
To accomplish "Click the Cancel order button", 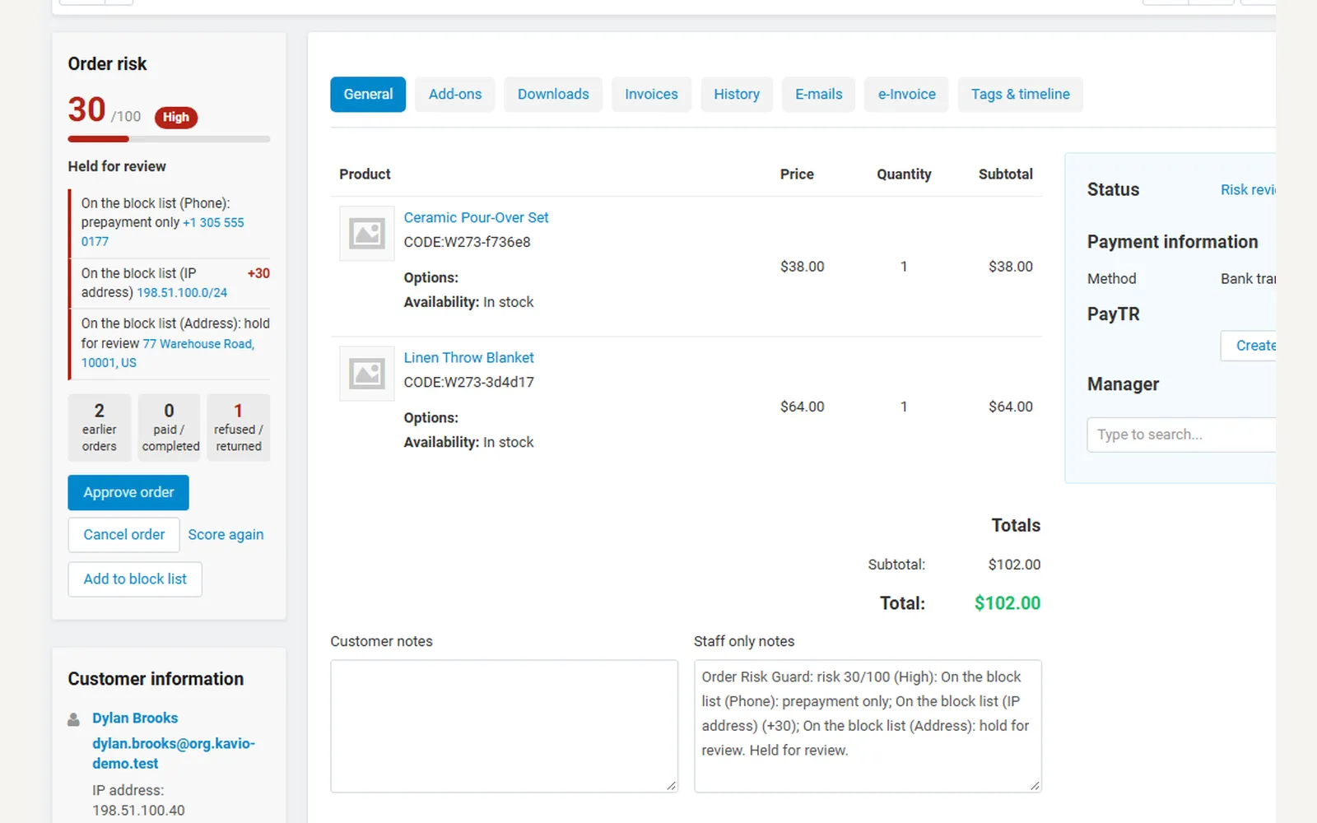I will click(123, 535).
